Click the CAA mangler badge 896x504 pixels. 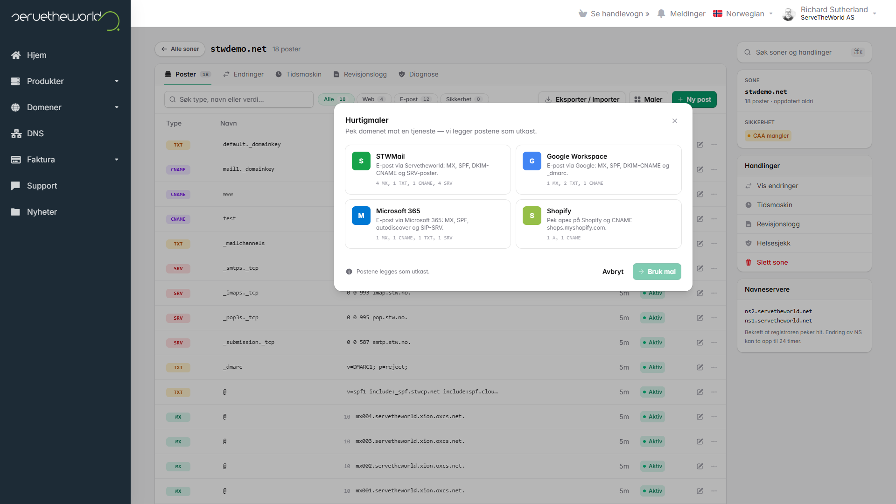(x=768, y=136)
